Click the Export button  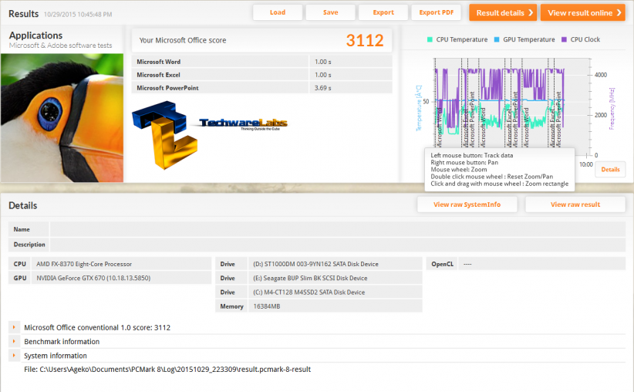(383, 12)
